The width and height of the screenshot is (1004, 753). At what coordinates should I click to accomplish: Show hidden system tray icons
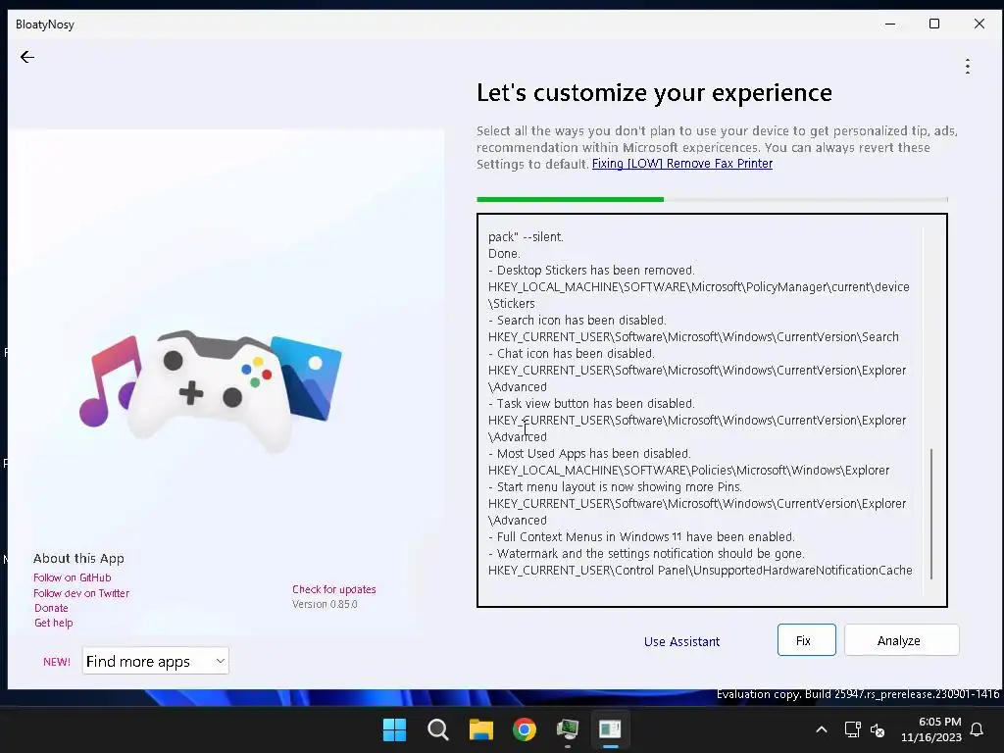click(x=822, y=729)
